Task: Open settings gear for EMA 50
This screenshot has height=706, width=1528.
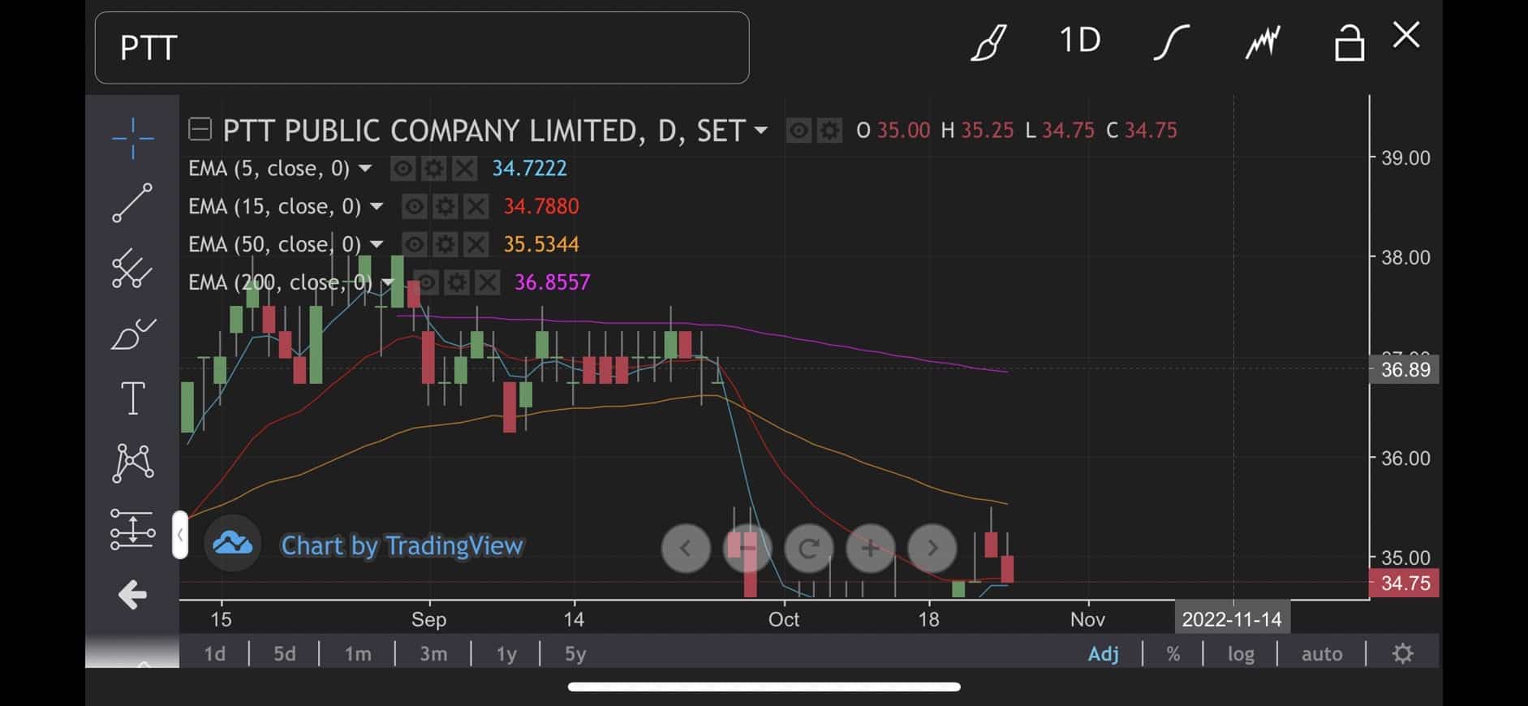Action: click(x=445, y=244)
